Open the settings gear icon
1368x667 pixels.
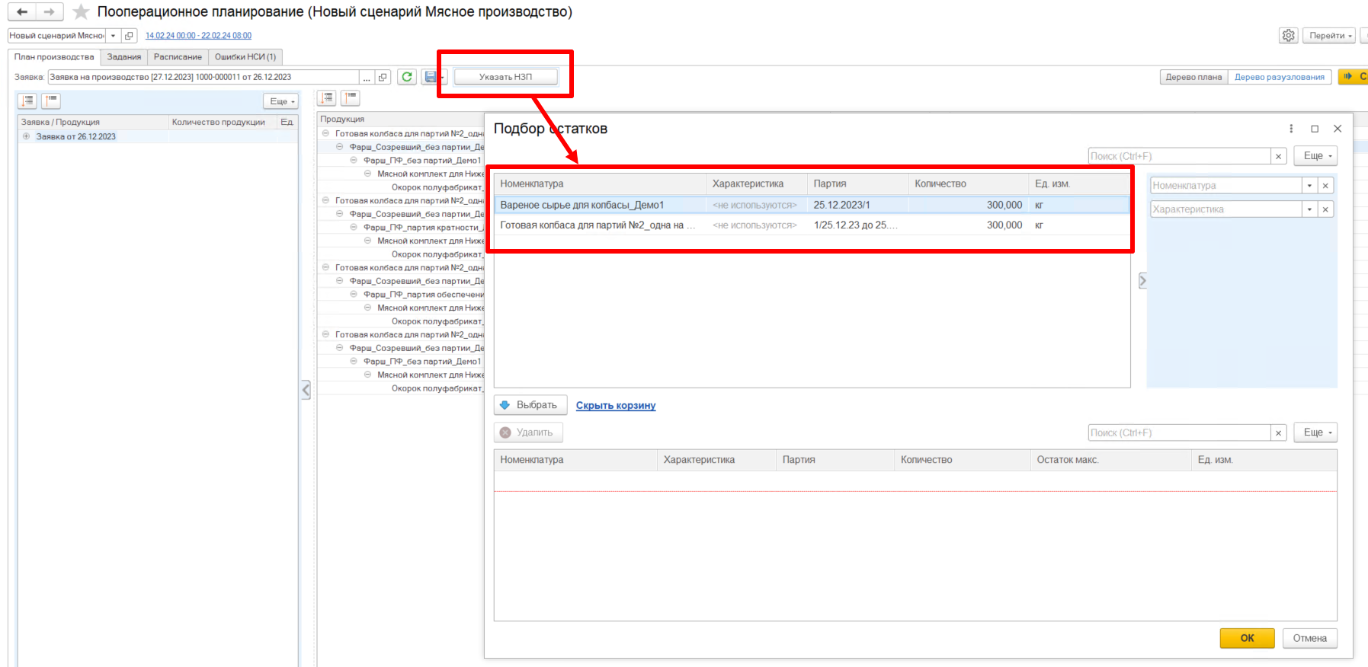[1288, 36]
